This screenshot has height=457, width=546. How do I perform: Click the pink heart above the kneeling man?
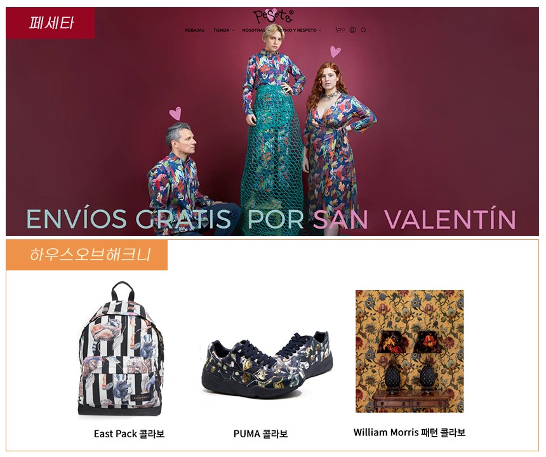tap(175, 113)
